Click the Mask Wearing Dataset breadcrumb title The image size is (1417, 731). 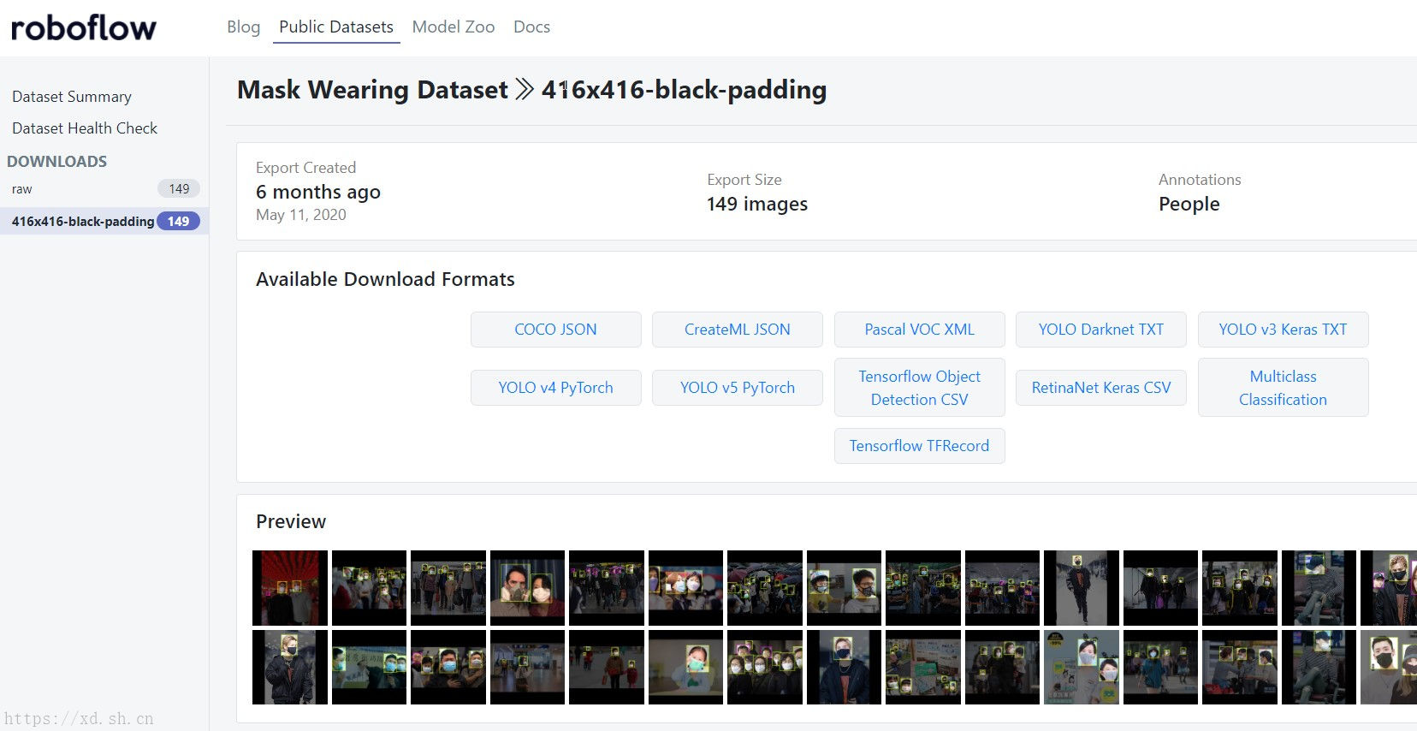pyautogui.click(x=372, y=90)
